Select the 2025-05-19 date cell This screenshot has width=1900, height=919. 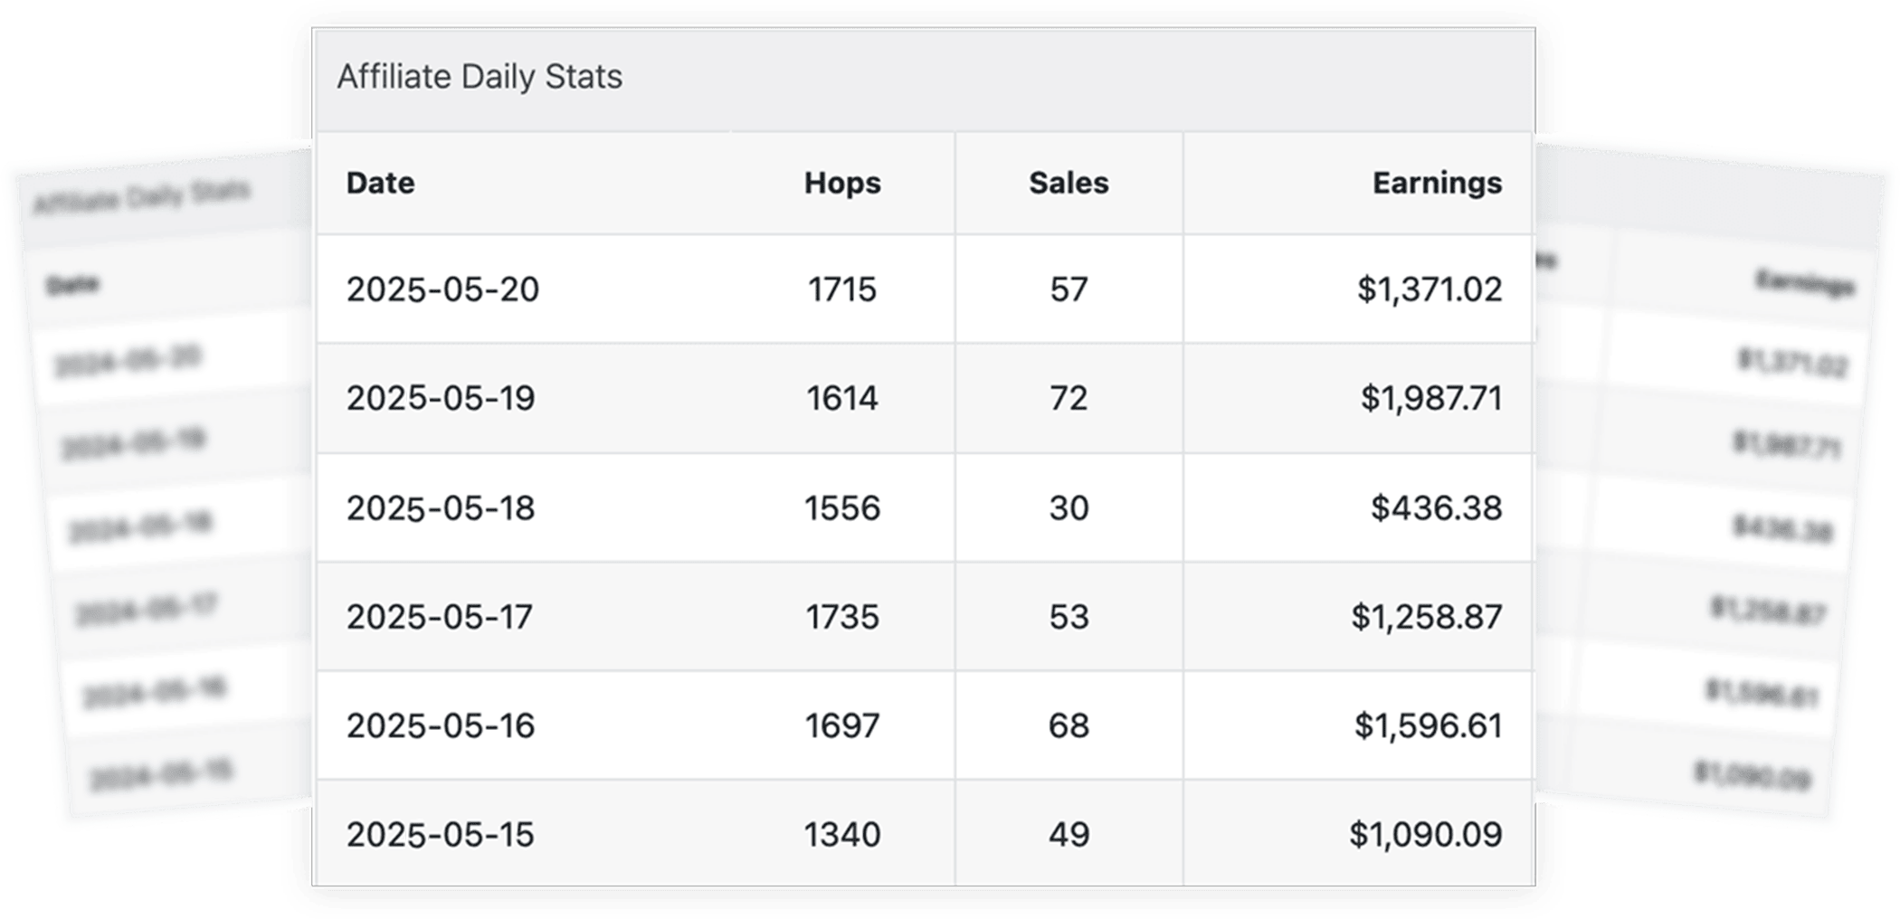441,398
